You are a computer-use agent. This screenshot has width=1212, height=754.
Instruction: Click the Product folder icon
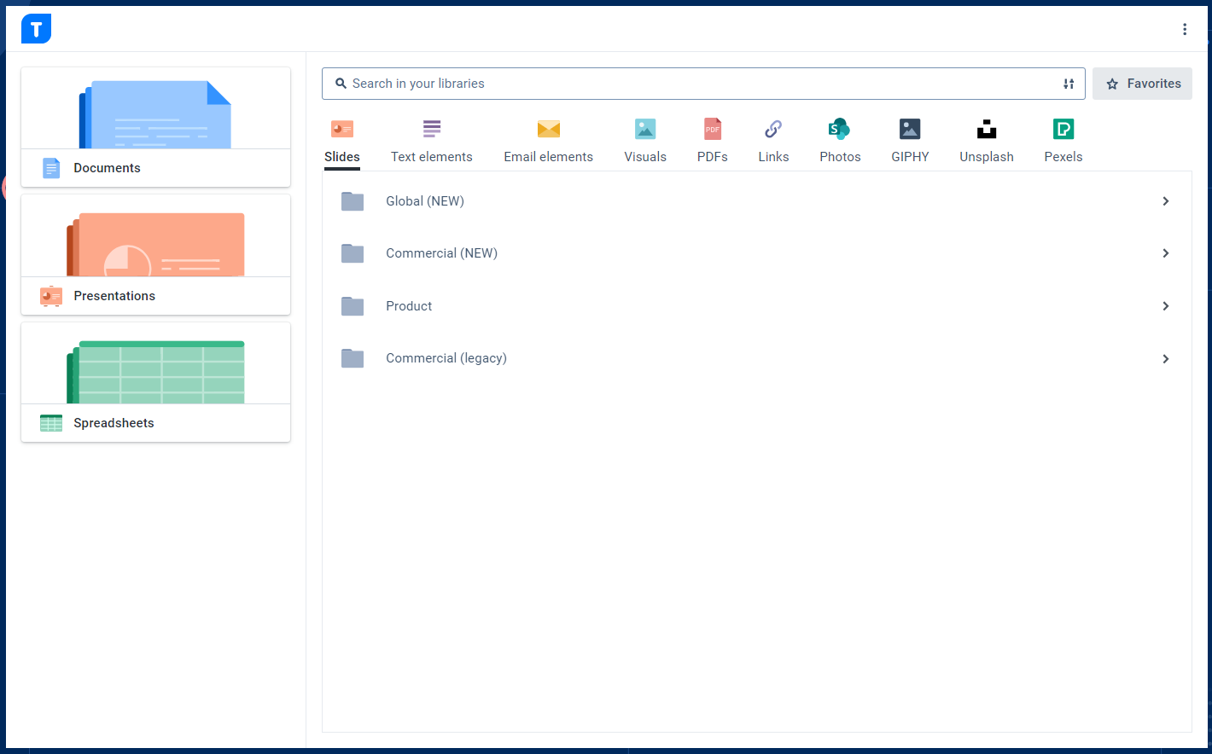(x=353, y=306)
